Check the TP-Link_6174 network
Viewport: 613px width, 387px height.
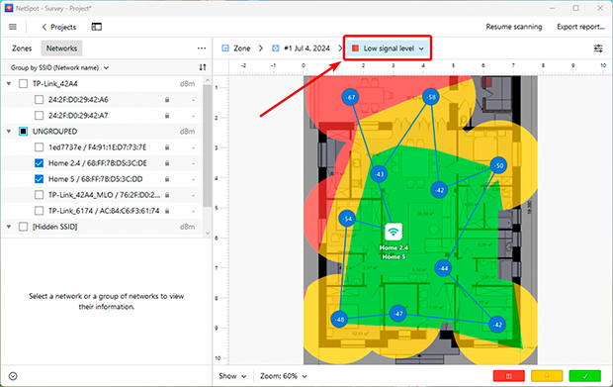[x=39, y=211]
